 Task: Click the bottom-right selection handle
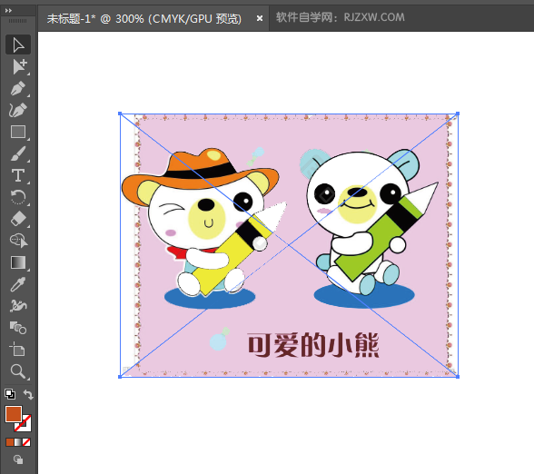pos(458,377)
